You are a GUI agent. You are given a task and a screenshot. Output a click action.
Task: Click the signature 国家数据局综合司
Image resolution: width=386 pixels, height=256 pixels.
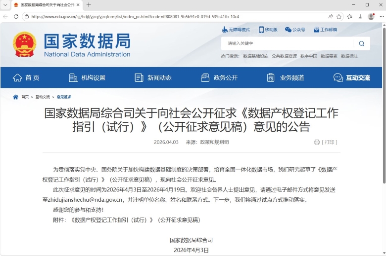(x=192, y=240)
